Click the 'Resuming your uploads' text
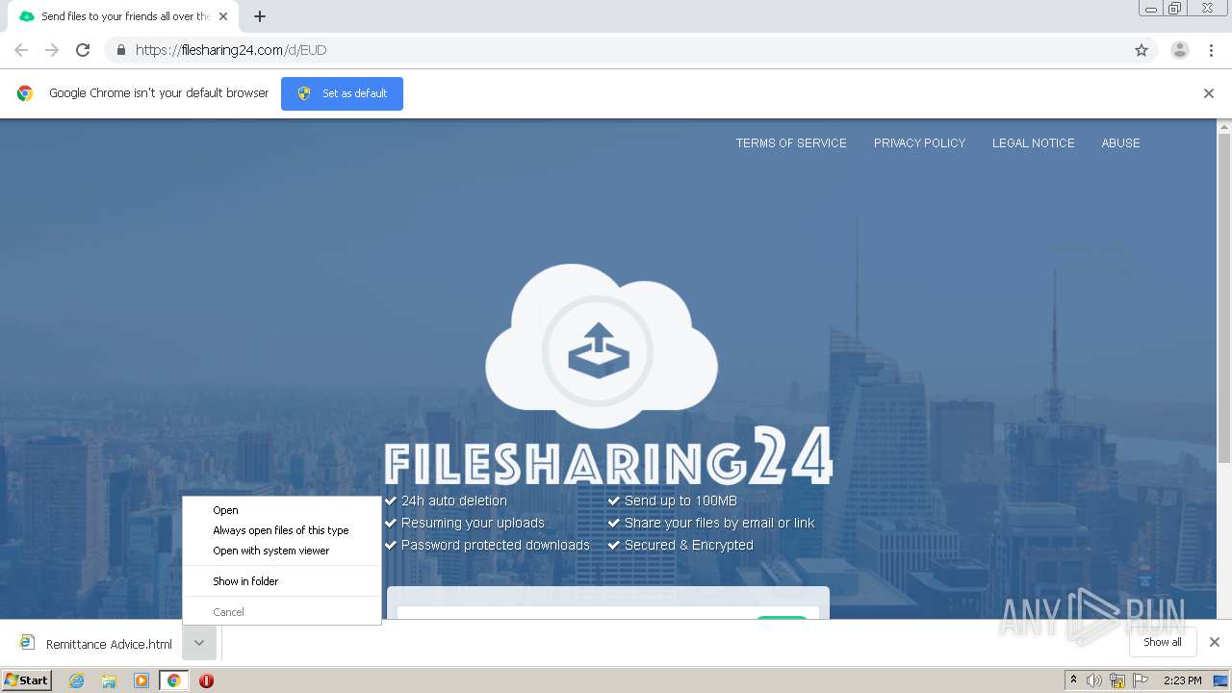This screenshot has height=693, width=1232. pos(473,523)
